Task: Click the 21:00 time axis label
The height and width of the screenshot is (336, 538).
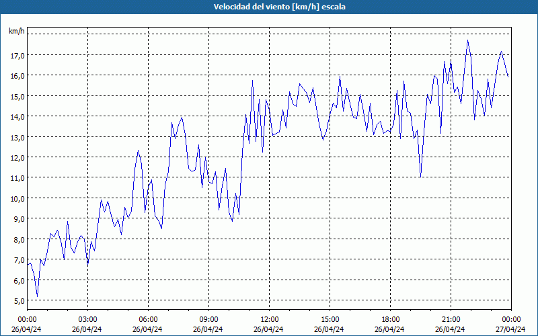Action: 451,320
